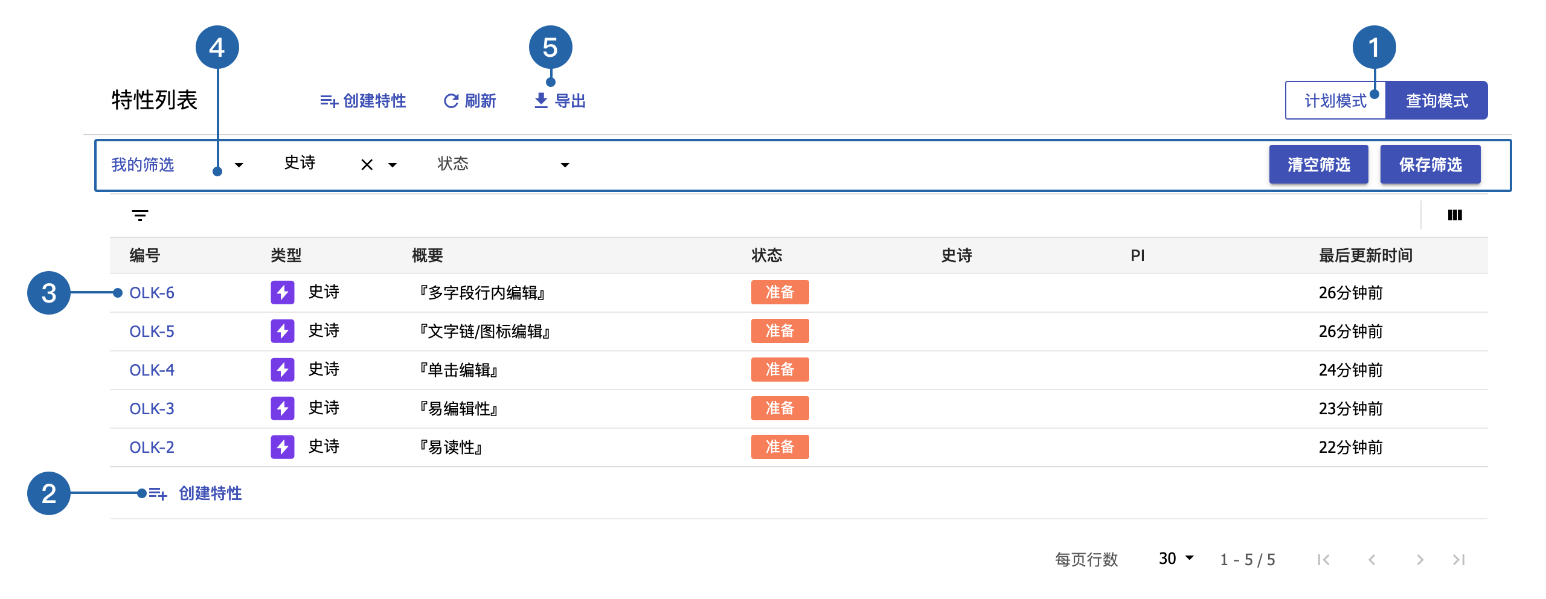Click the epic icon in OLK-5 row
The height and width of the screenshot is (599, 1546).
(283, 332)
